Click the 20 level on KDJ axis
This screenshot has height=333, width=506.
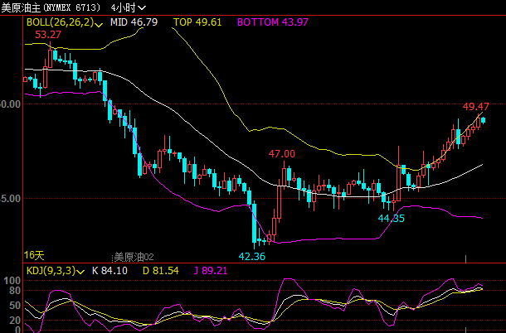(17, 320)
